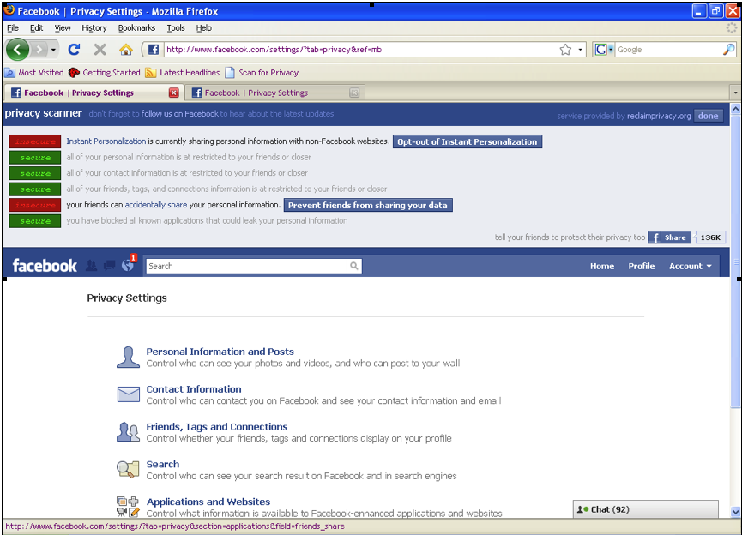Click the stop loading X icon
The height and width of the screenshot is (535, 742).
[100, 50]
